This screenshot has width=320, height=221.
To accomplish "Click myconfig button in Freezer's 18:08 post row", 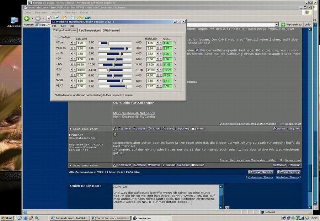I will [183, 165].
